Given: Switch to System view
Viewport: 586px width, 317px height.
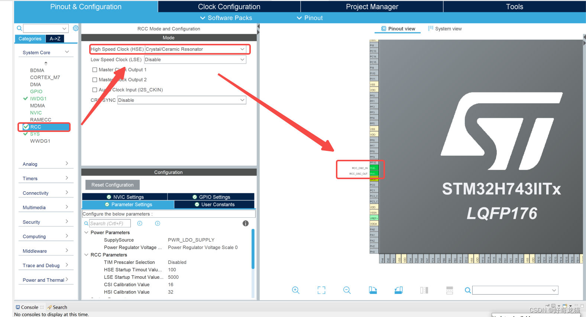Looking at the screenshot, I should [445, 29].
